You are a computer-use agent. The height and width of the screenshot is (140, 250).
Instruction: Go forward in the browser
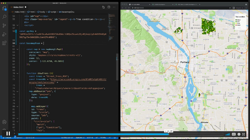[x=126, y=8]
